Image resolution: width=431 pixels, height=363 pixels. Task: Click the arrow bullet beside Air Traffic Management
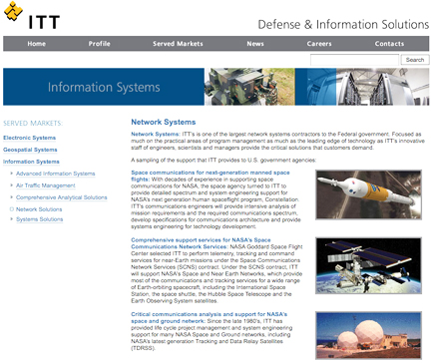click(x=12, y=185)
